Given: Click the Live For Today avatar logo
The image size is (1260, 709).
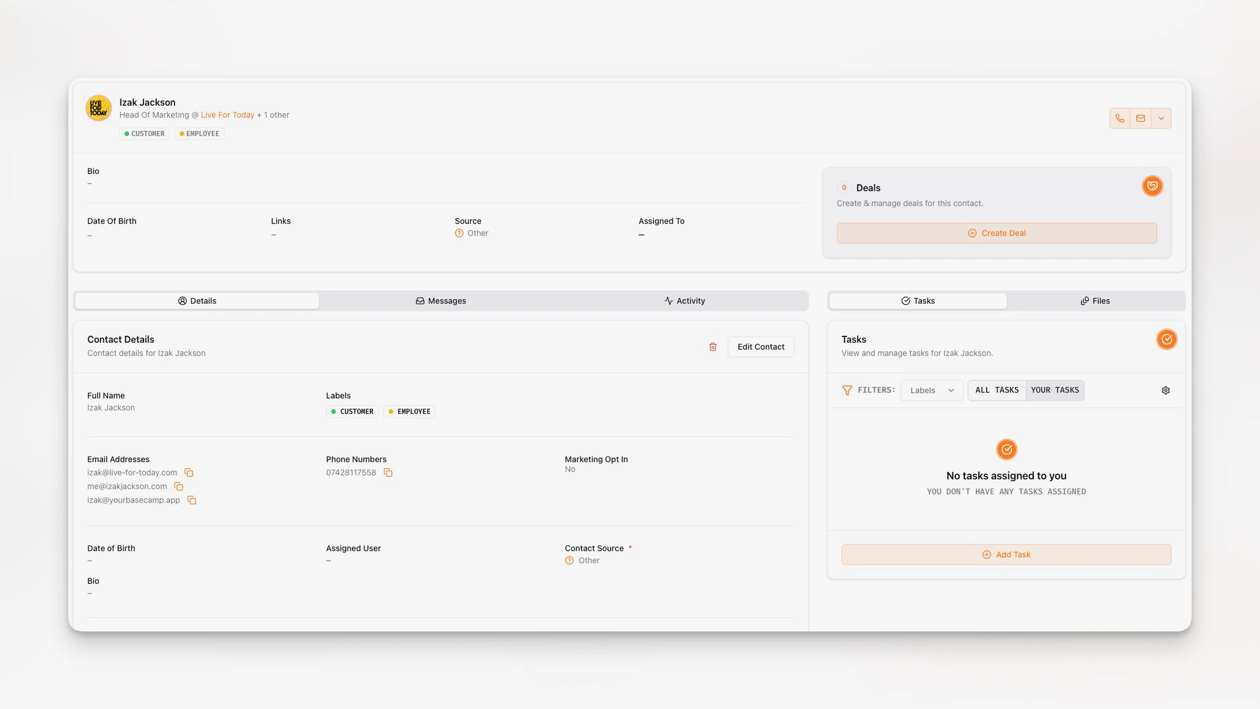Looking at the screenshot, I should click(x=98, y=108).
